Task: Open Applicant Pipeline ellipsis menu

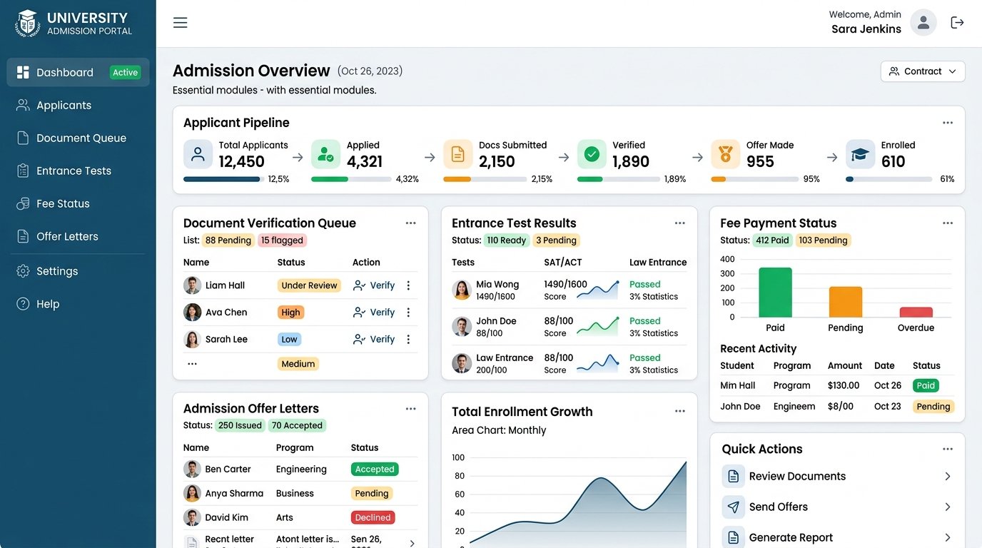Action: pyautogui.click(x=948, y=123)
